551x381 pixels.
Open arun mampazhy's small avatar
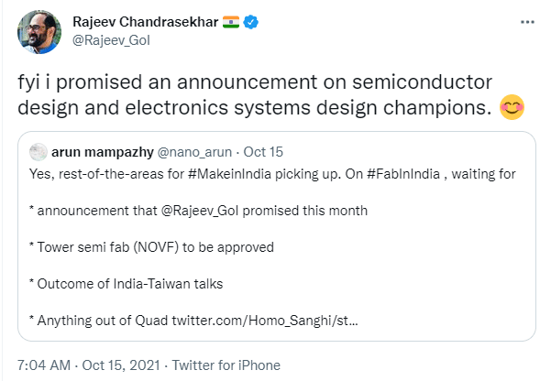(x=39, y=152)
